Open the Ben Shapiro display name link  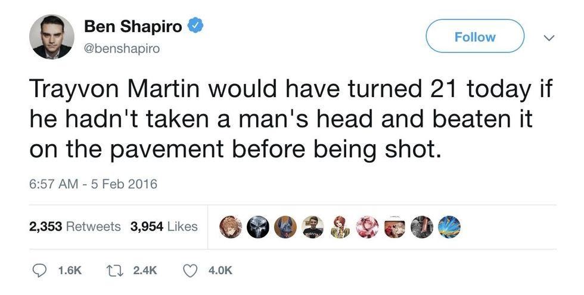coord(133,26)
